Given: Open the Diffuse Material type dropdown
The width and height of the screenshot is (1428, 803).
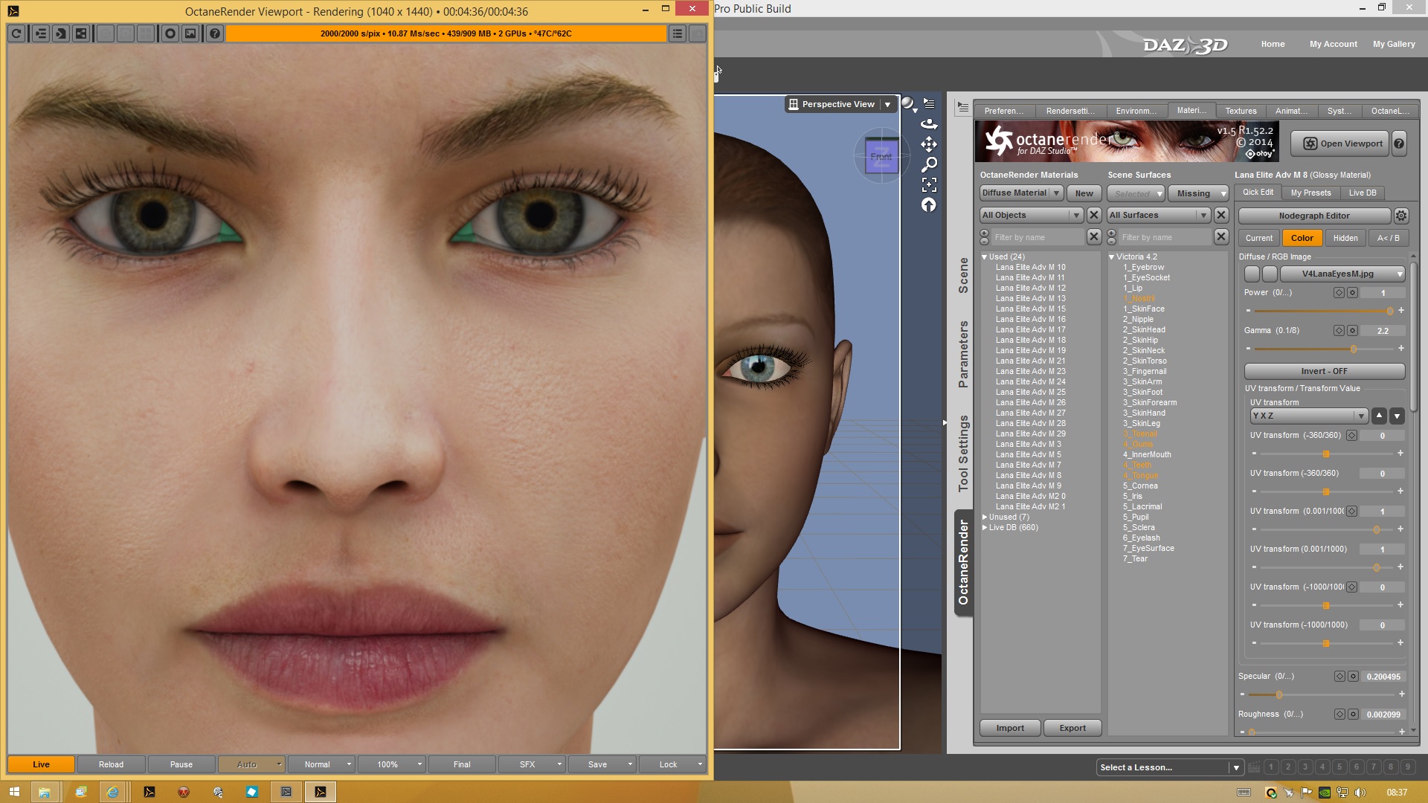Looking at the screenshot, I should click(1020, 193).
